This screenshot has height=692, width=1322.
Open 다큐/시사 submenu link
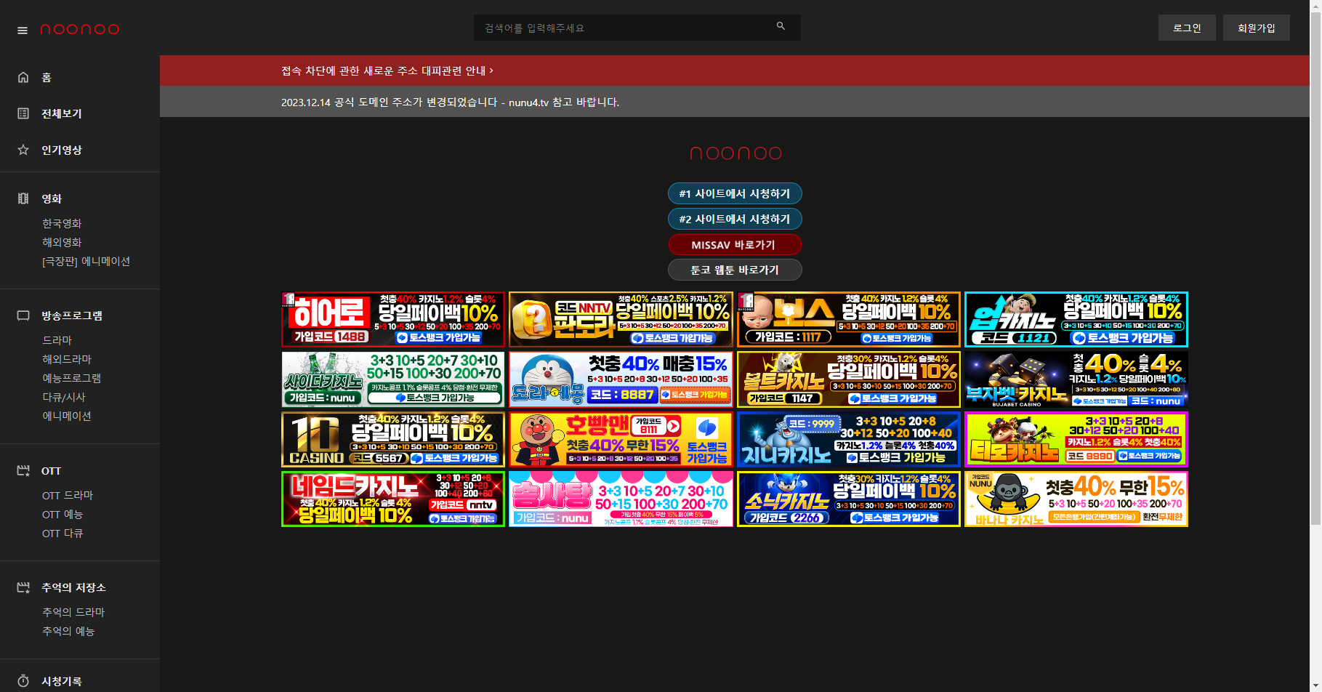click(64, 397)
